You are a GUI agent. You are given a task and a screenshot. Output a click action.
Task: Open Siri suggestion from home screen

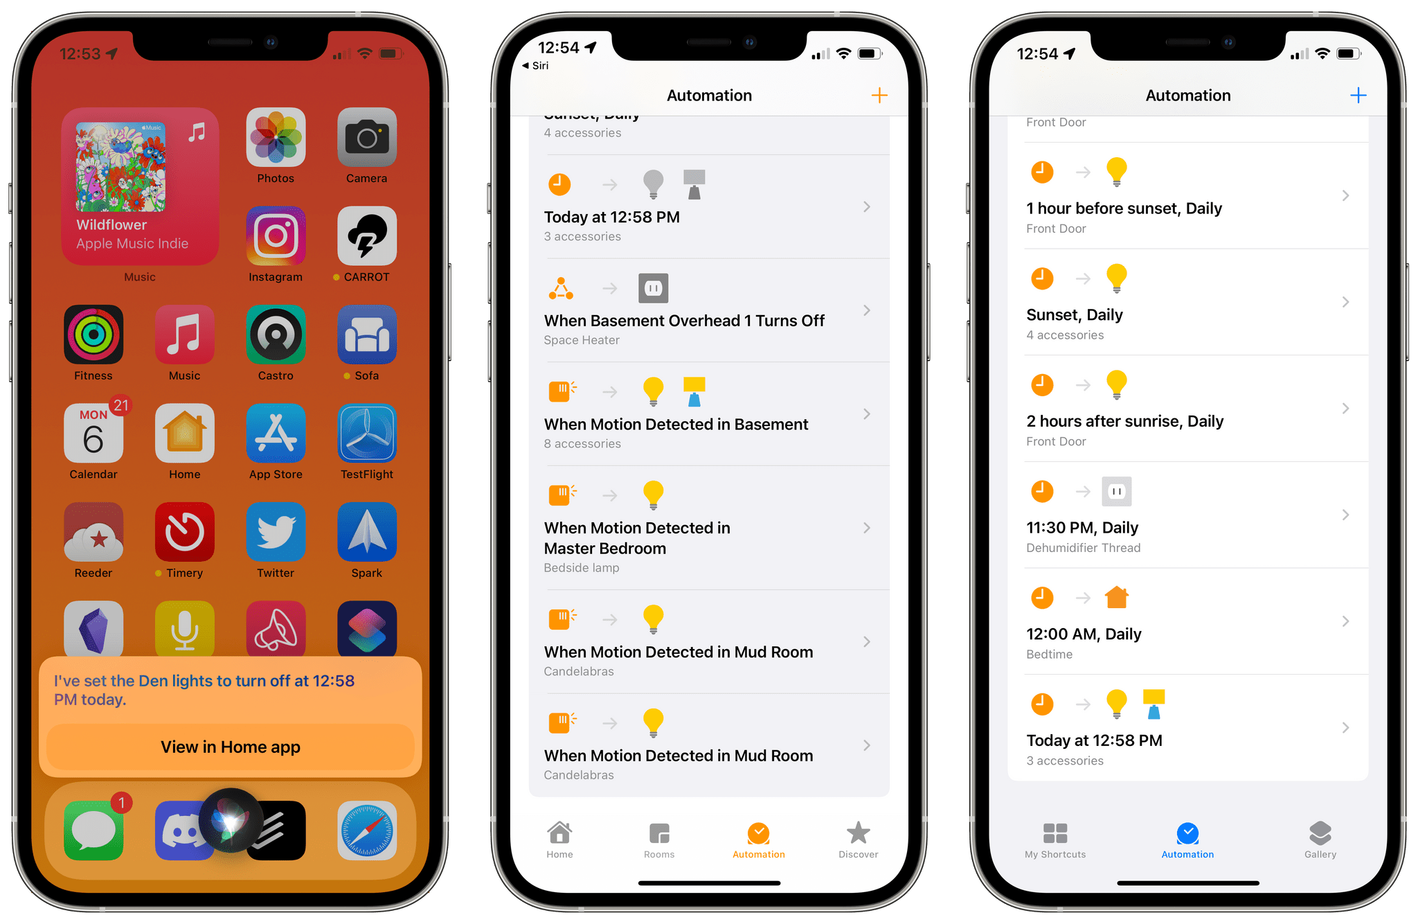point(233,746)
